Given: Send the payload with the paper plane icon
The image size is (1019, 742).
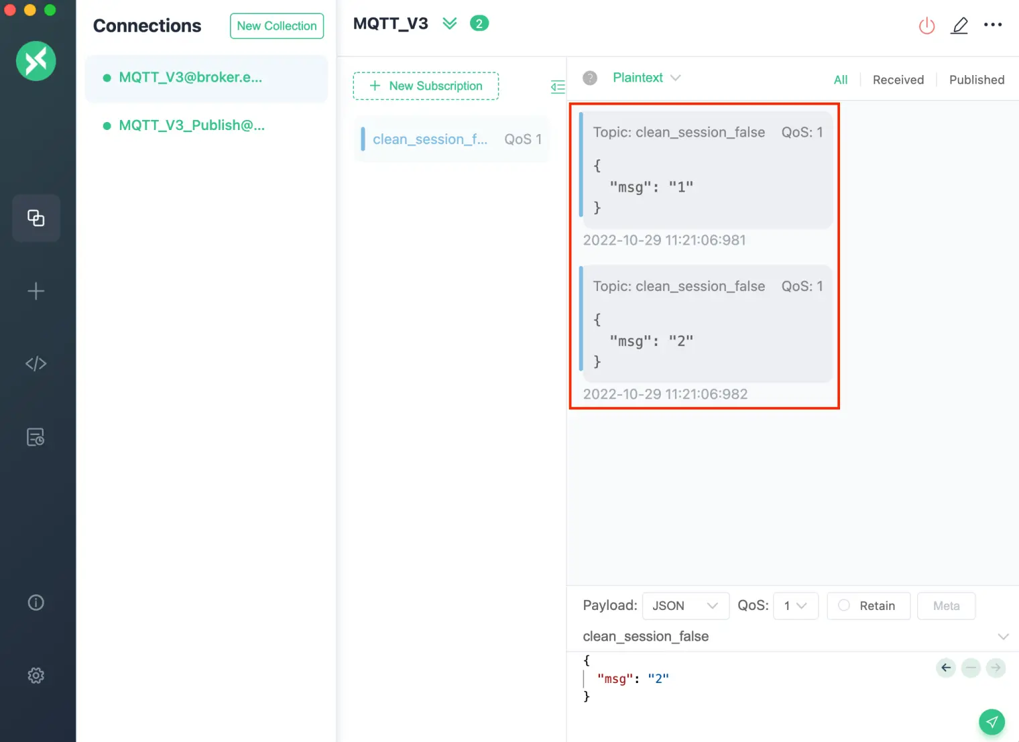Looking at the screenshot, I should (x=992, y=722).
